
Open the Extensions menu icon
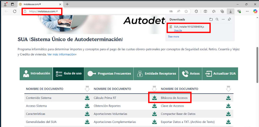click(x=196, y=11)
